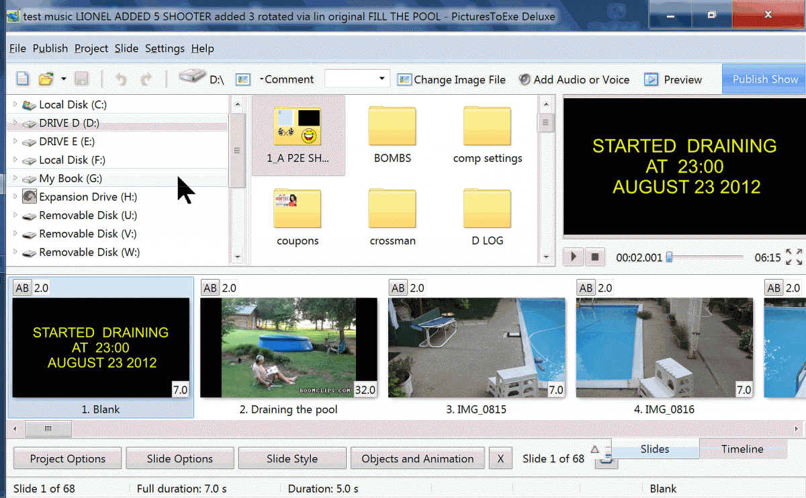The image size is (806, 498).
Task: Select slide thumbnail 3. IMG_0815
Action: click(x=477, y=348)
